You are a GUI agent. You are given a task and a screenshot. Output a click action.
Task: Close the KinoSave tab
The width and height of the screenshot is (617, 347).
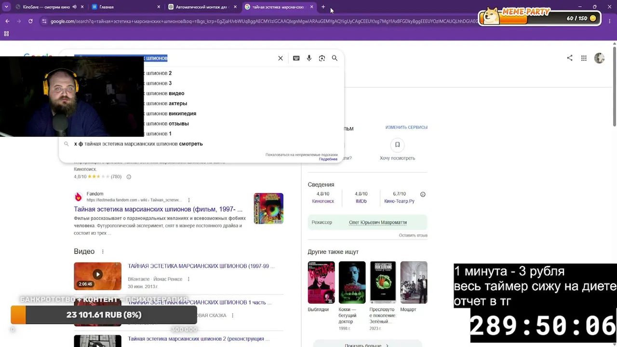82,7
